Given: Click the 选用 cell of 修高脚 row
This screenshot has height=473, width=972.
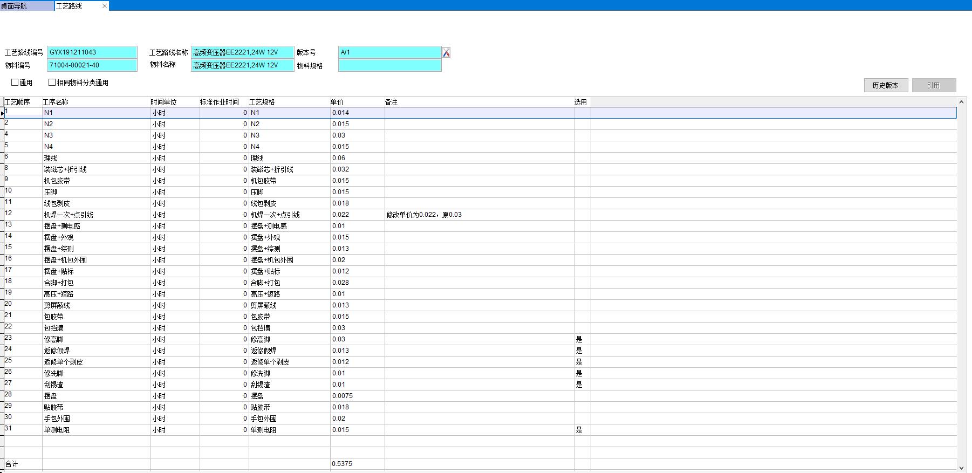Looking at the screenshot, I should tap(581, 339).
